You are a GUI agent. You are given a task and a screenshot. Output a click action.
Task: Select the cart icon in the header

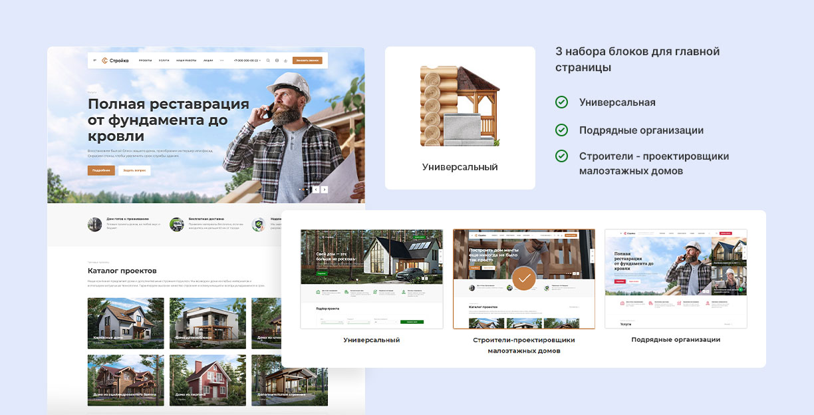click(277, 60)
